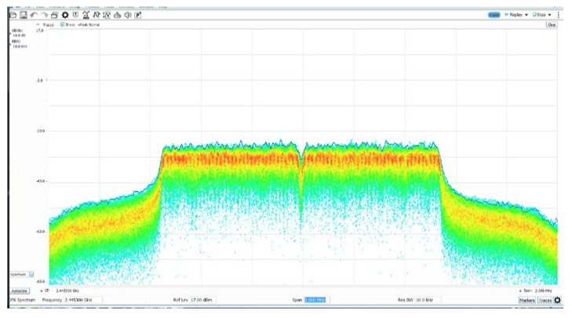
Task: Click the Frequency value field
Action: 80,300
